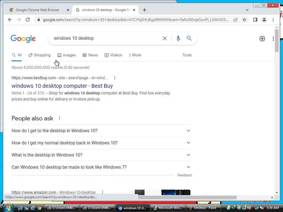Open the Windows Start orb
The width and height of the screenshot is (283, 212).
click(x=8, y=208)
